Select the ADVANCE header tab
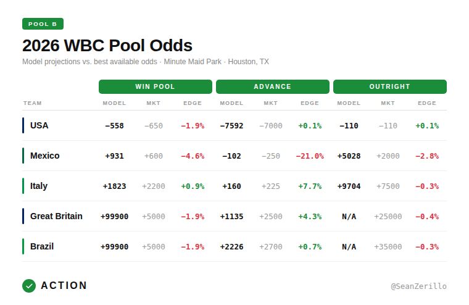 pos(272,86)
